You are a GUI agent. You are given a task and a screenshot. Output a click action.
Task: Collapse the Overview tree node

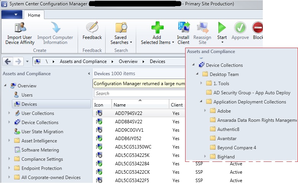click(x=5, y=86)
